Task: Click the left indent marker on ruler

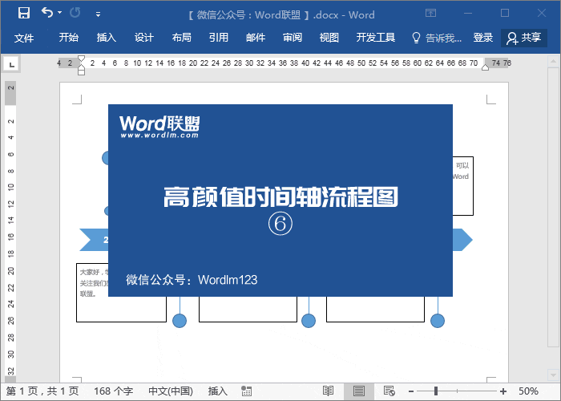Action: tap(81, 71)
